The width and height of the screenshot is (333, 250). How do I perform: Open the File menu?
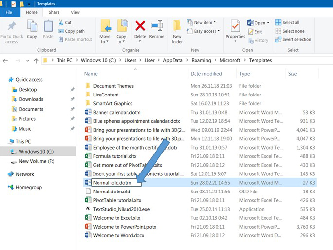click(9, 12)
